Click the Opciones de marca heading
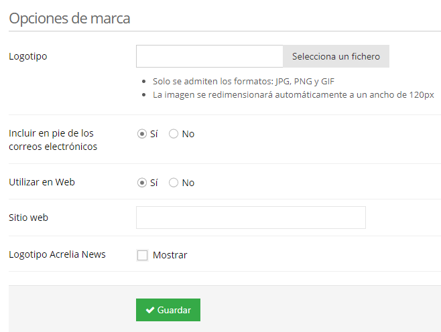 click(x=70, y=19)
